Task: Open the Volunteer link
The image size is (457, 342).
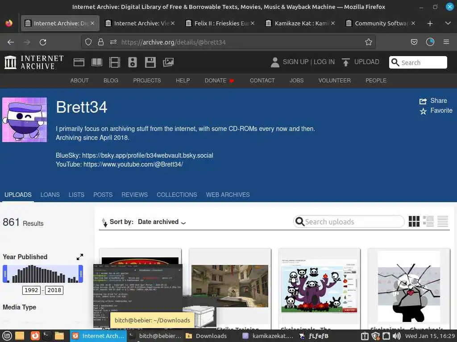Action: 335,81
